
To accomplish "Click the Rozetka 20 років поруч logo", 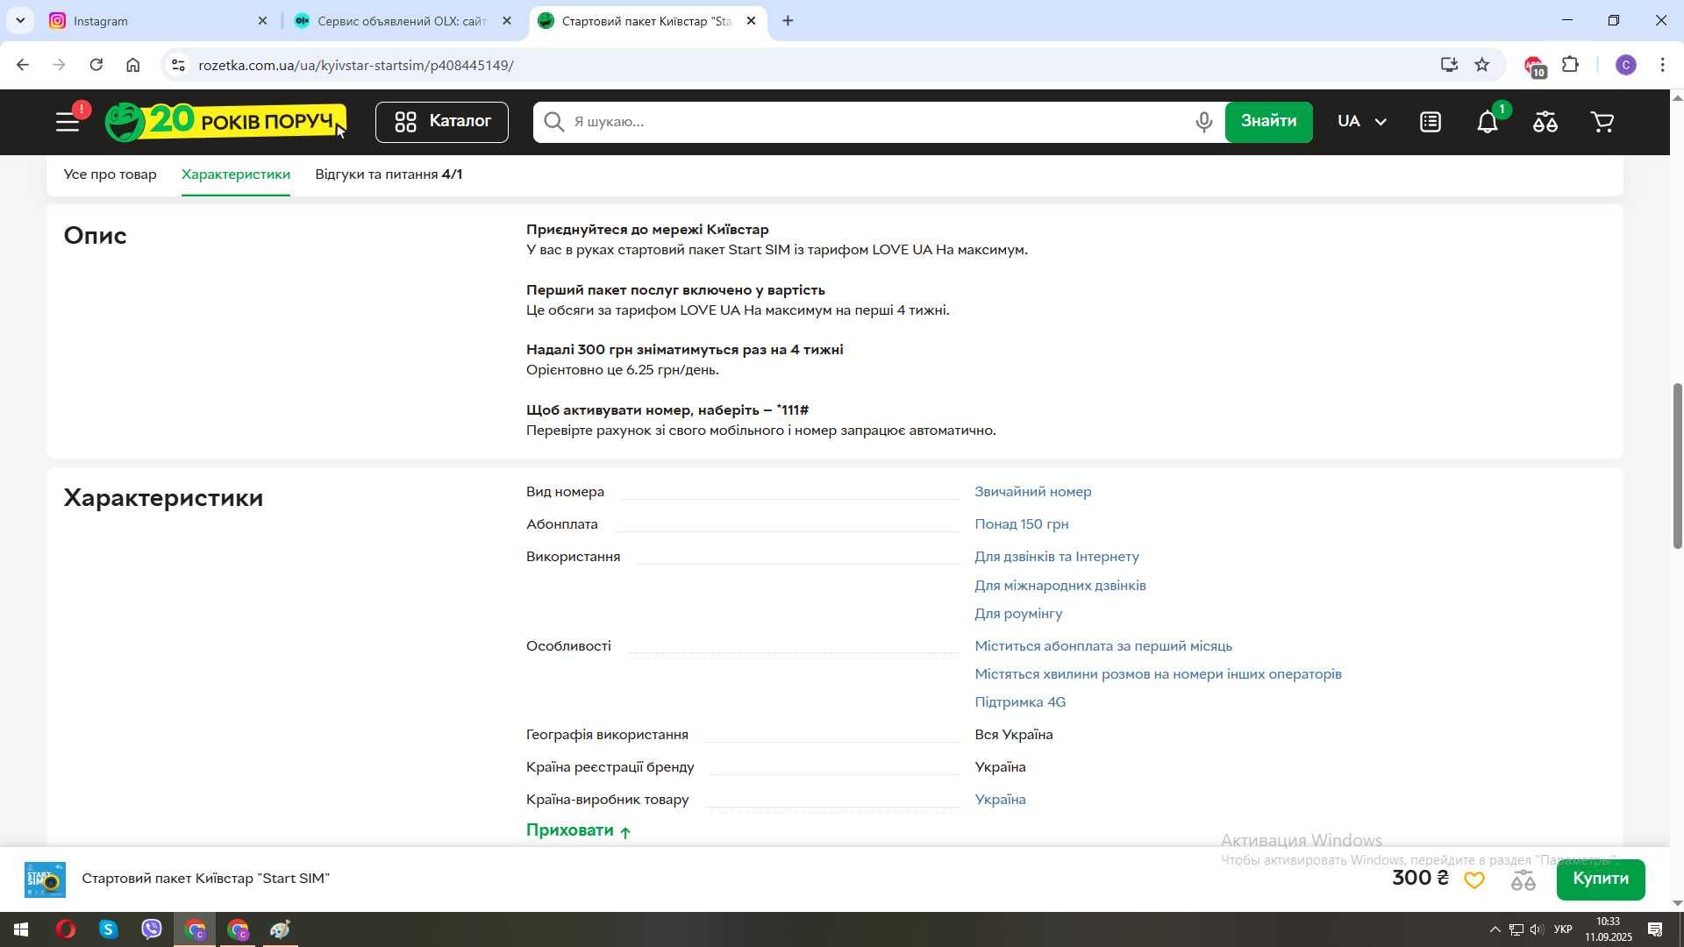I will click(225, 121).
